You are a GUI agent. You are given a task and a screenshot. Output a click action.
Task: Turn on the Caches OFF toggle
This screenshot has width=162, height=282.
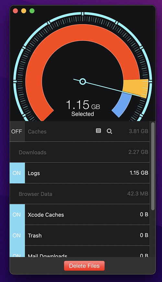(x=17, y=131)
